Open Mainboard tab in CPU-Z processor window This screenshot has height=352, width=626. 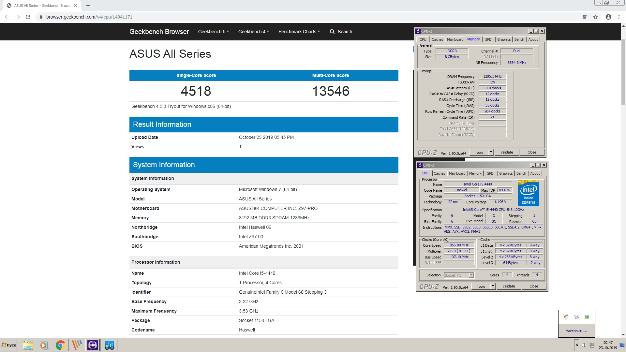point(457,173)
